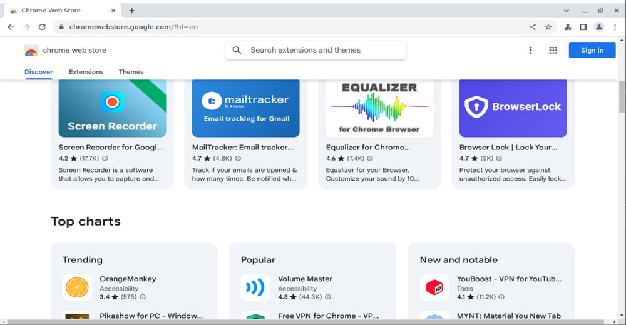Open OrangeMonkey orange icon
The height and width of the screenshot is (325, 626).
(x=77, y=287)
